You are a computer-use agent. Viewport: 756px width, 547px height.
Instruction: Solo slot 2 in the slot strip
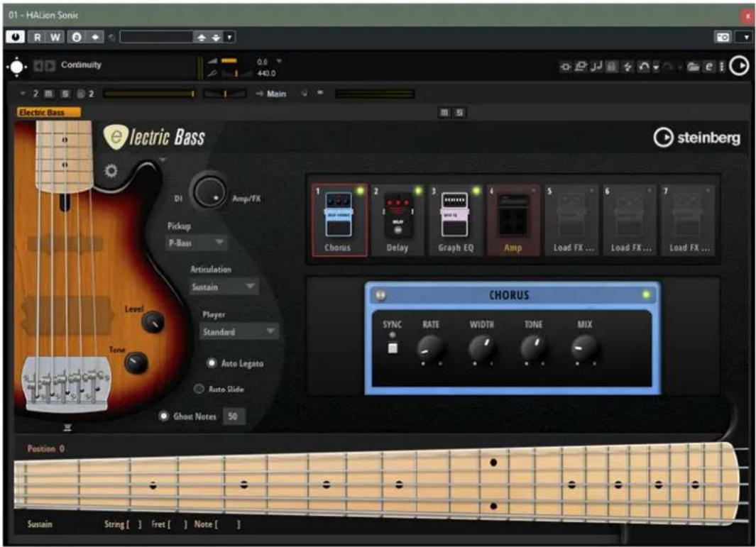coord(65,94)
